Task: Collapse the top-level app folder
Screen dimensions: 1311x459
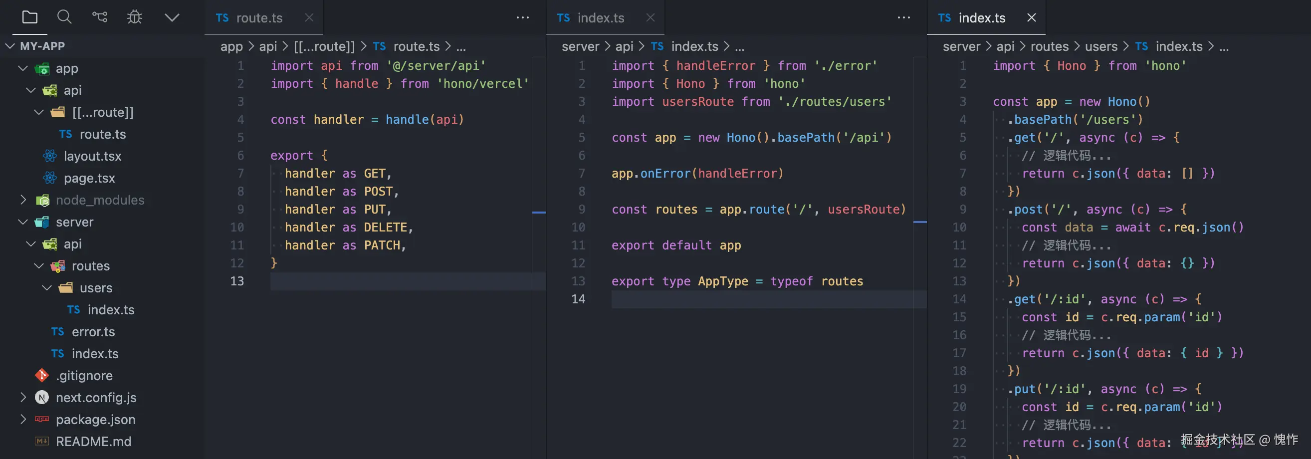Action: point(23,68)
